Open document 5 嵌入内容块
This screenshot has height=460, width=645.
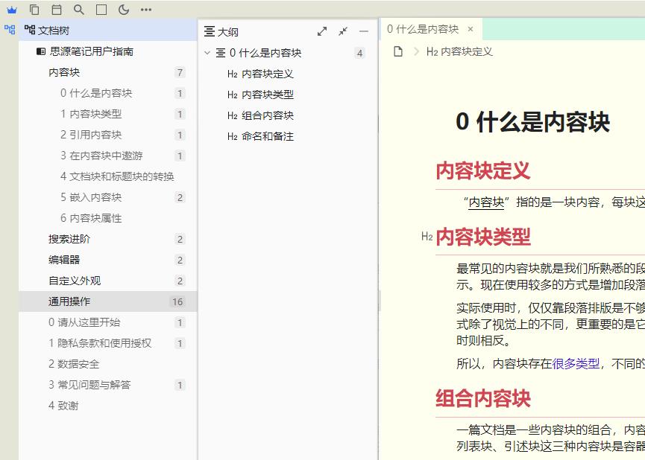click(x=91, y=197)
